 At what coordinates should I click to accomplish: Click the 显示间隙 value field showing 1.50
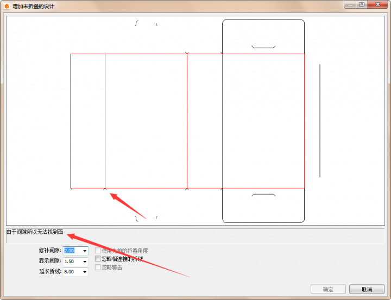[72, 261]
